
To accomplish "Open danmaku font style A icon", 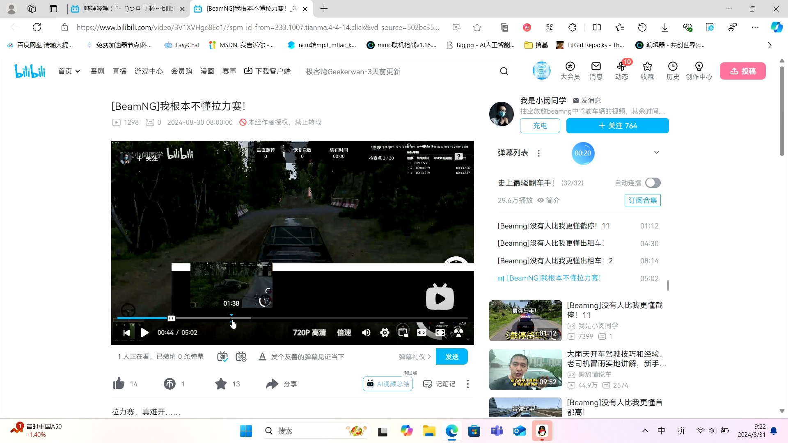I will pos(262,357).
